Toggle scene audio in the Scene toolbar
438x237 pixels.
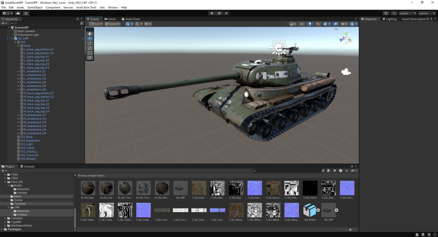coord(318,24)
